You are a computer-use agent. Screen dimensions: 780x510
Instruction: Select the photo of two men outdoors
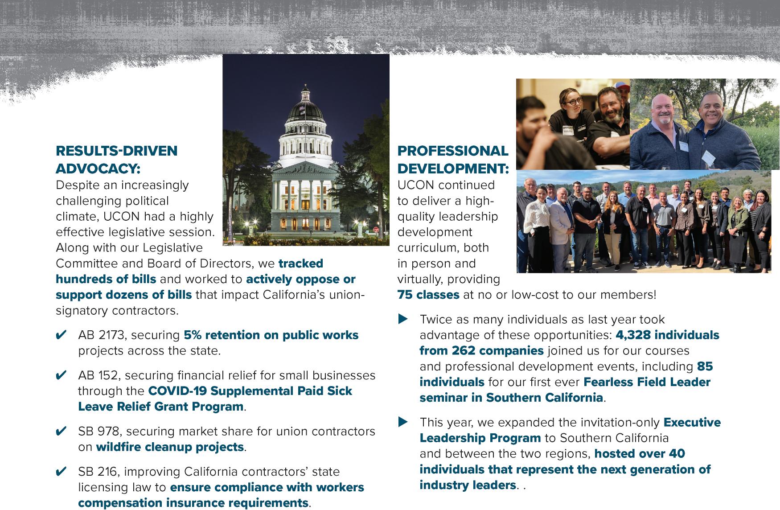point(705,124)
